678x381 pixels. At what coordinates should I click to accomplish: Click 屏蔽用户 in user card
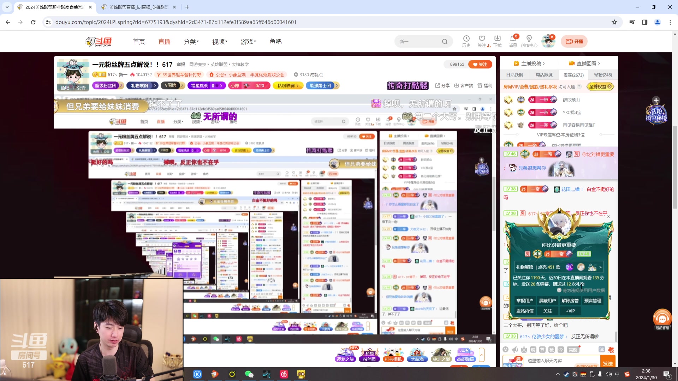547,301
